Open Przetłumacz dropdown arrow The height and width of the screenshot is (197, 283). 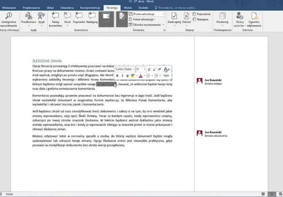pos(29,26)
